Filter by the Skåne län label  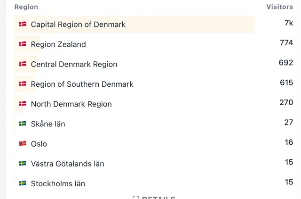48,124
